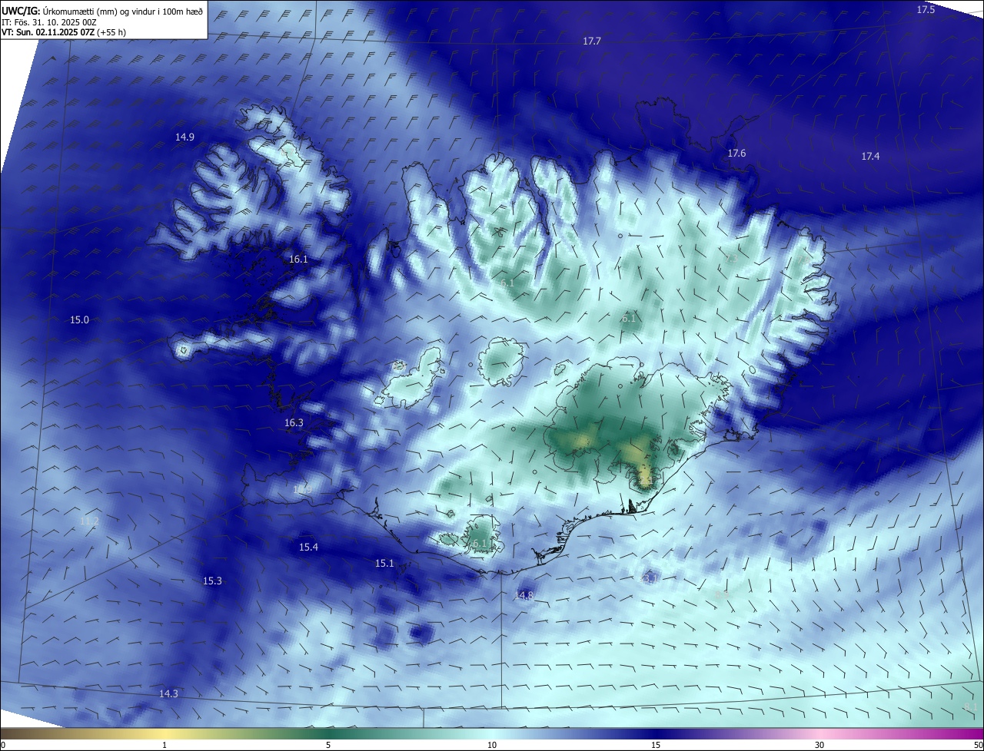Image resolution: width=984 pixels, height=751 pixels.
Task: Click the map value 15.0
Action: tap(79, 320)
